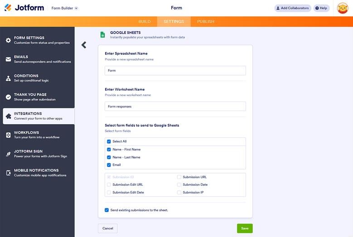This screenshot has height=237, width=353.
Task: Click the Add Collaborators button
Action: [292, 8]
